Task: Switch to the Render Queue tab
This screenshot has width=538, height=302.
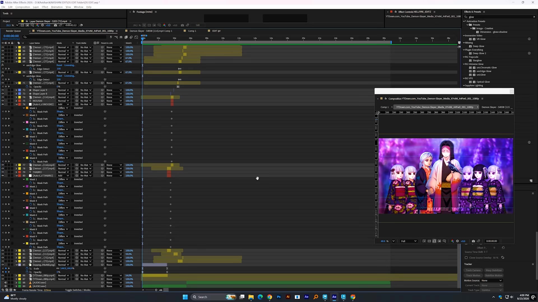Action: coord(13,31)
